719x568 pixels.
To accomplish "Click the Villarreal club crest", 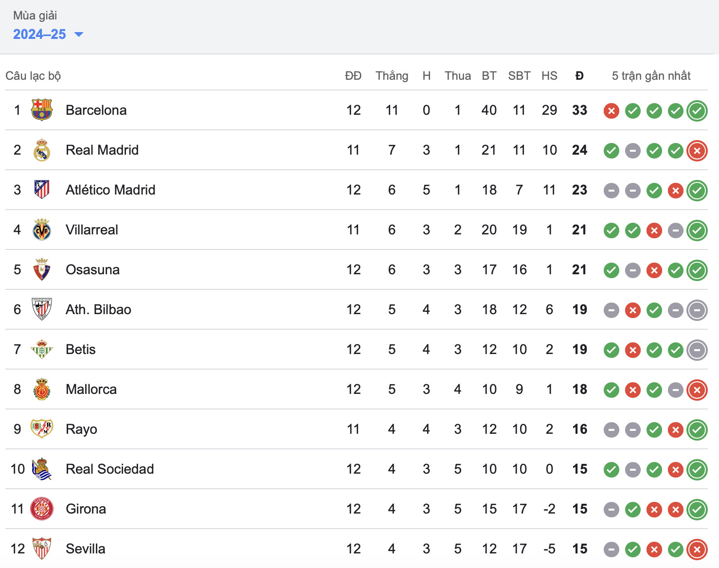I will pos(42,230).
